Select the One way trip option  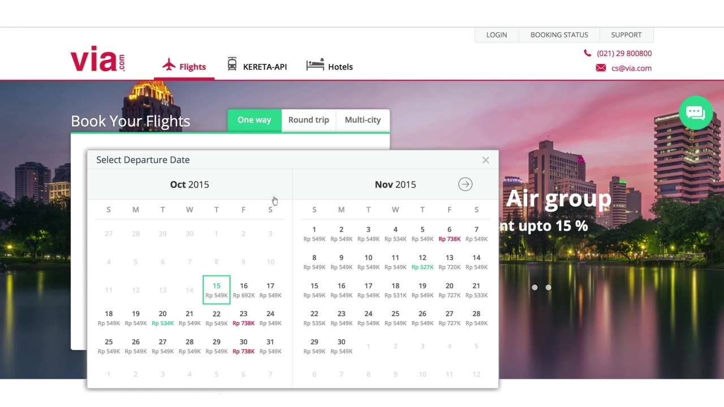click(254, 120)
